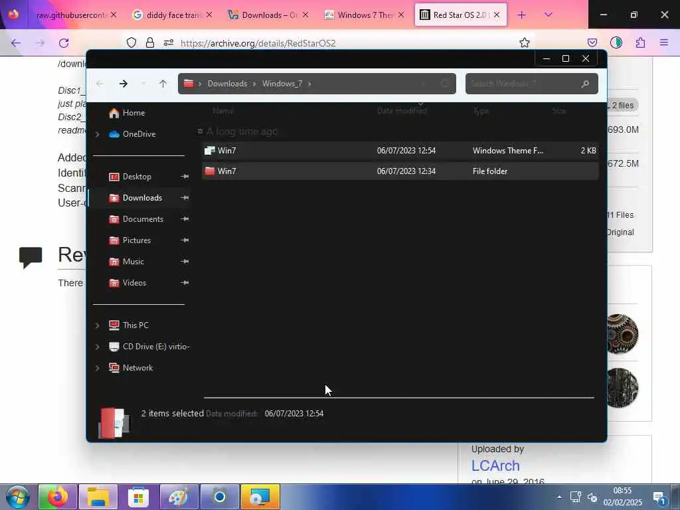Open Microsoft Store from the taskbar
The height and width of the screenshot is (510, 680).
[138, 497]
